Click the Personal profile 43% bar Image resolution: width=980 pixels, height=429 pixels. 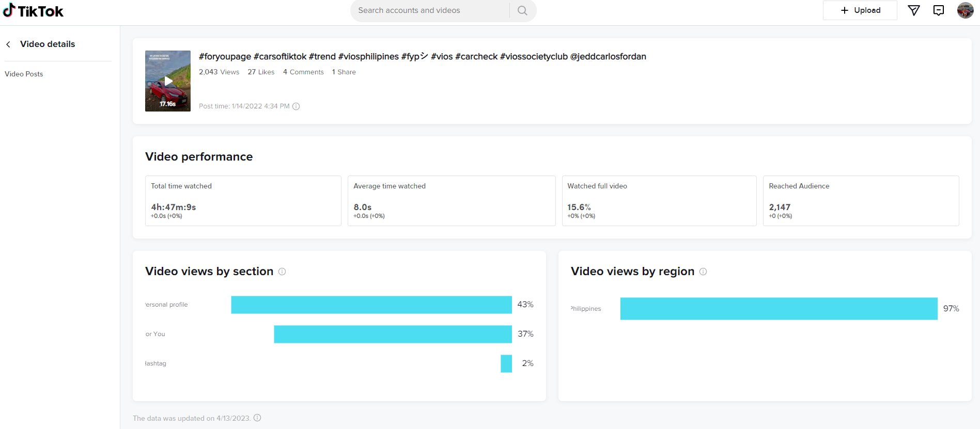coord(371,305)
